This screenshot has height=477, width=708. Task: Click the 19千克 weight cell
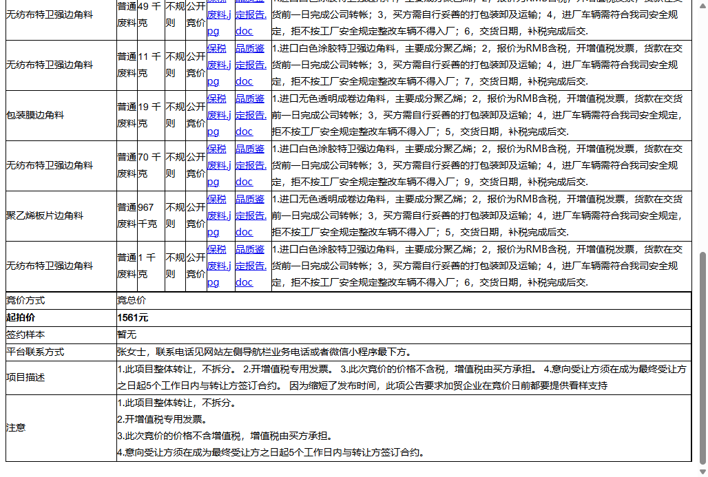151,115
